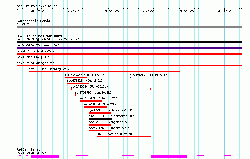Click the red bar under nsv5911568
Screen dimensions: 250x159
100,131
